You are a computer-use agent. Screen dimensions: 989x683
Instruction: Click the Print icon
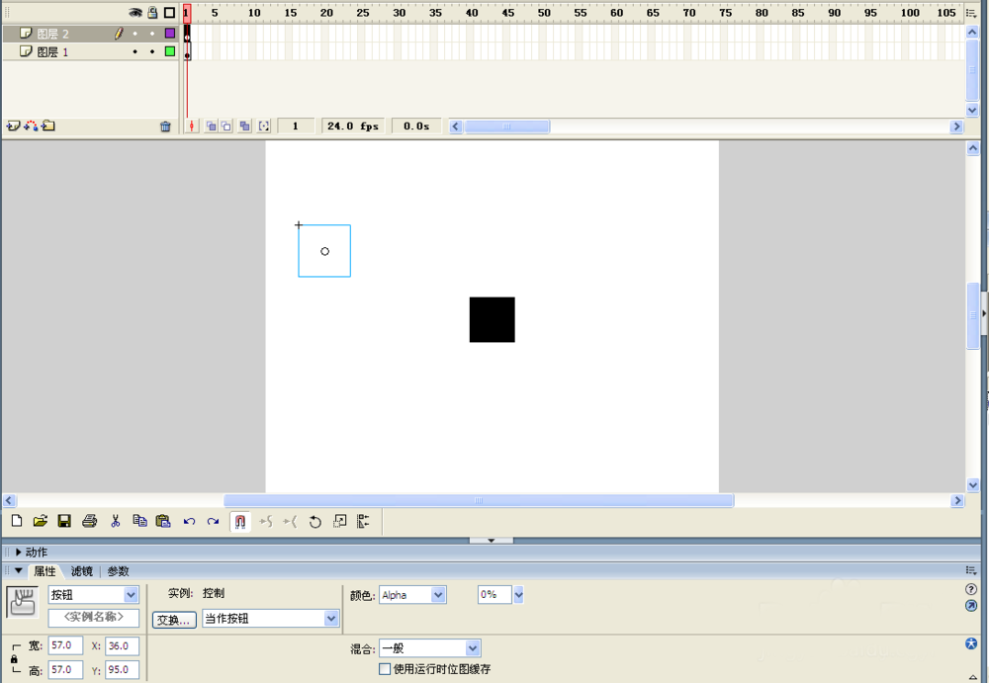click(x=90, y=521)
